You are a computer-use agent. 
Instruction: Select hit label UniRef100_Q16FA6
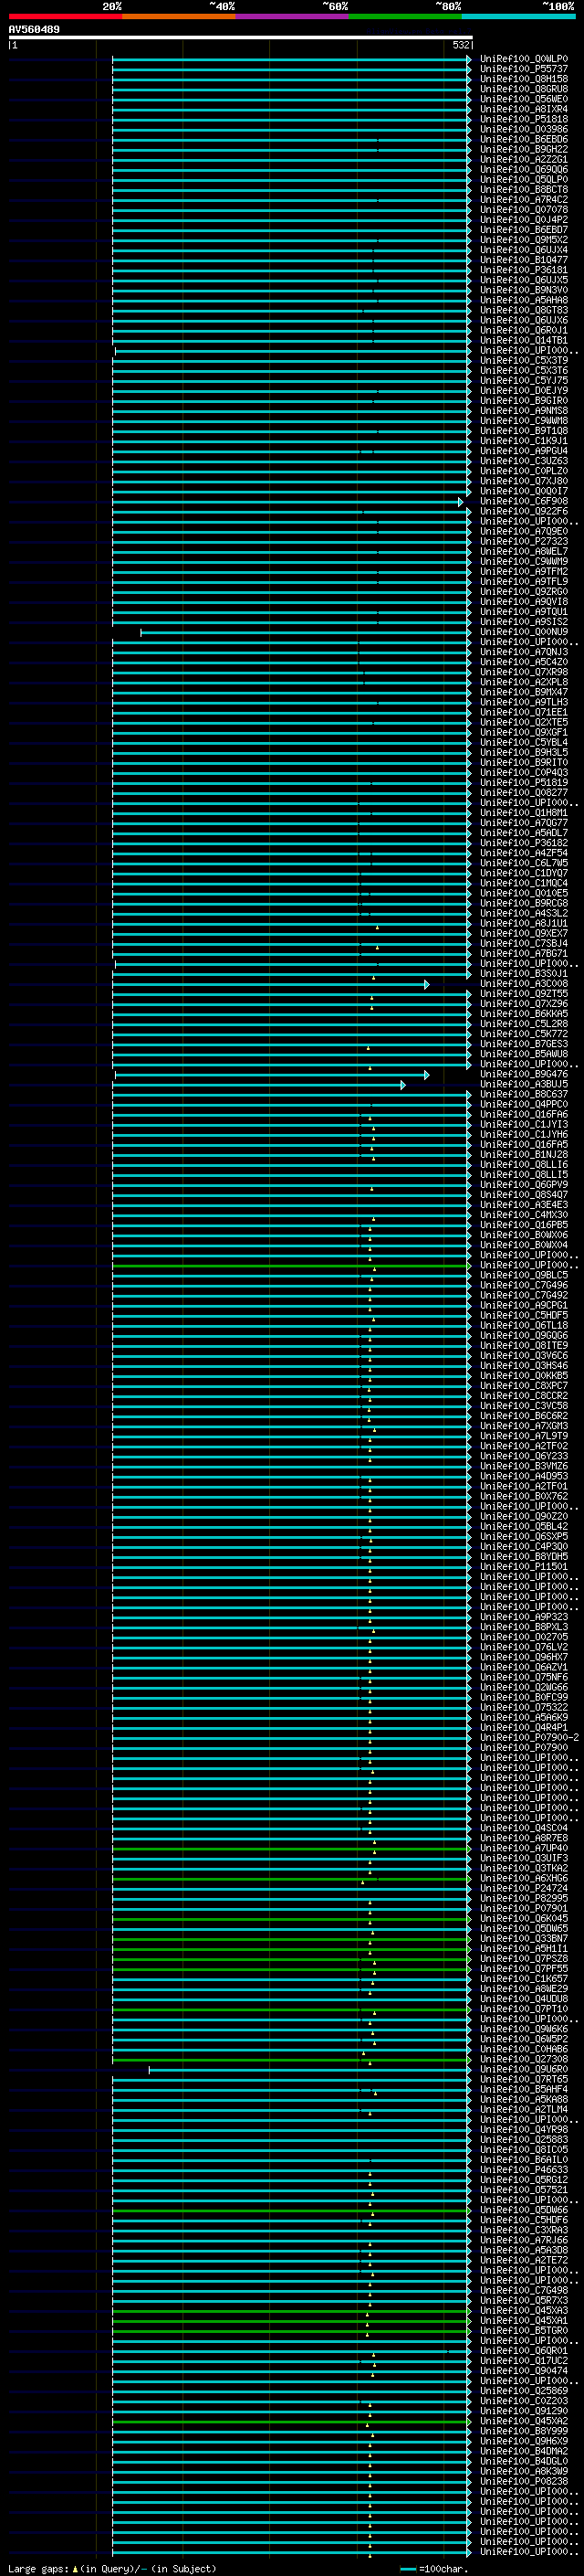(523, 1115)
